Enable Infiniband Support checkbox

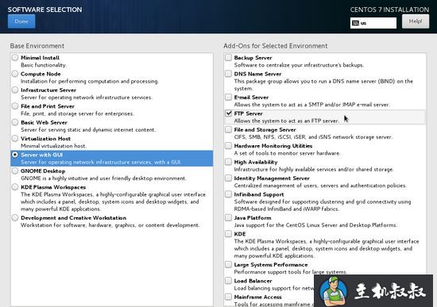229,194
